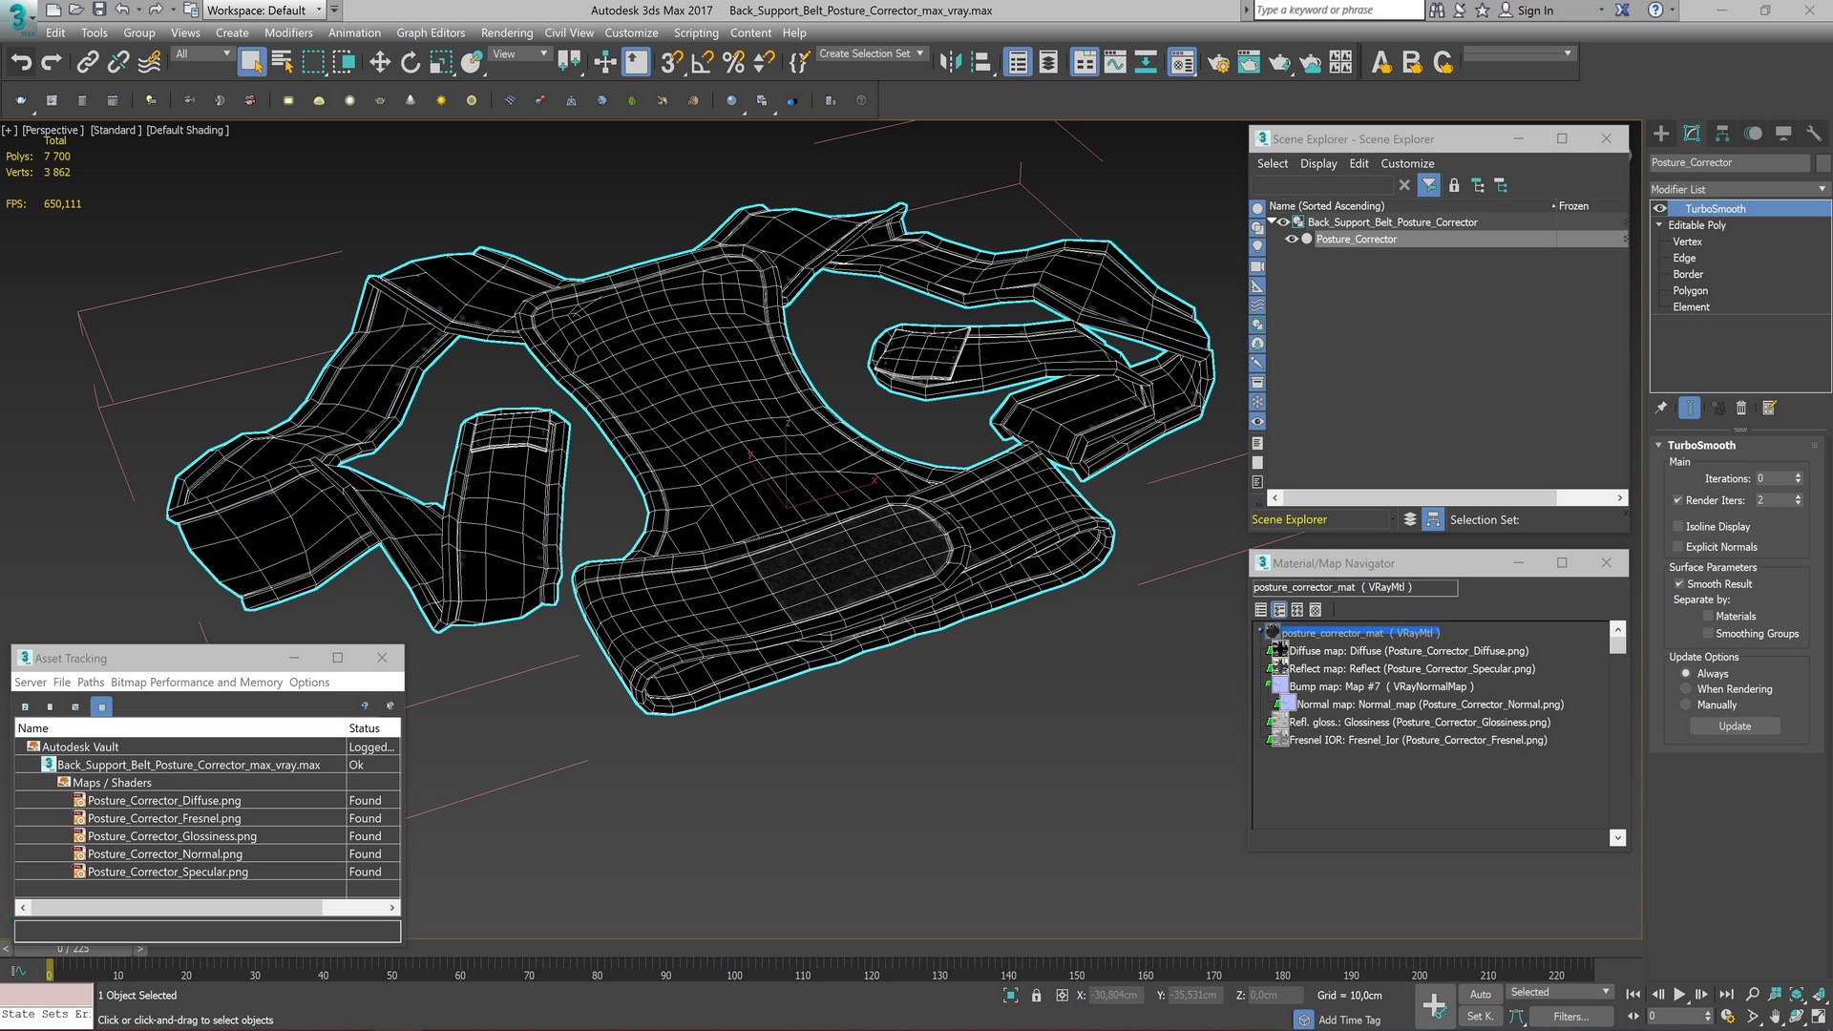Screen dimensions: 1833x1031
Task: Click the Play Animation button
Action: 1679,995
